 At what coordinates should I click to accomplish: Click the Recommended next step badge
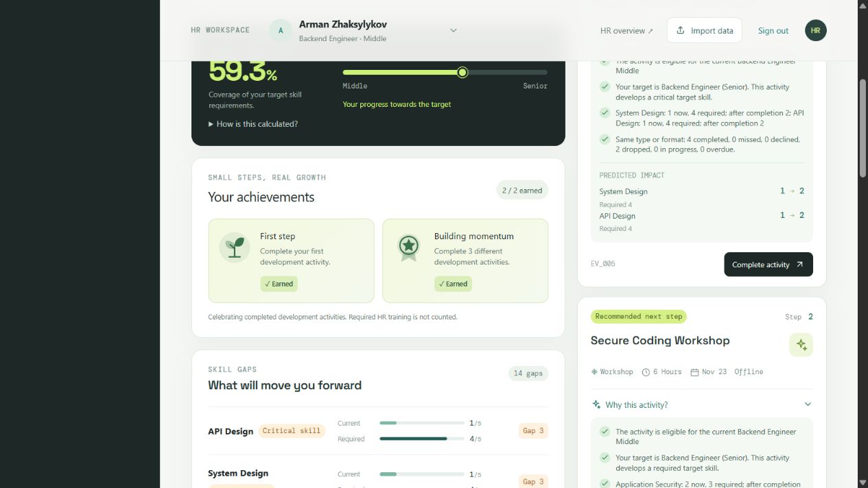pos(639,317)
